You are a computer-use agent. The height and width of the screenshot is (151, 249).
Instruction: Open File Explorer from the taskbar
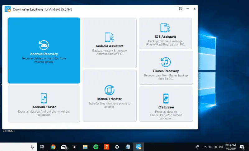[x=85, y=147]
